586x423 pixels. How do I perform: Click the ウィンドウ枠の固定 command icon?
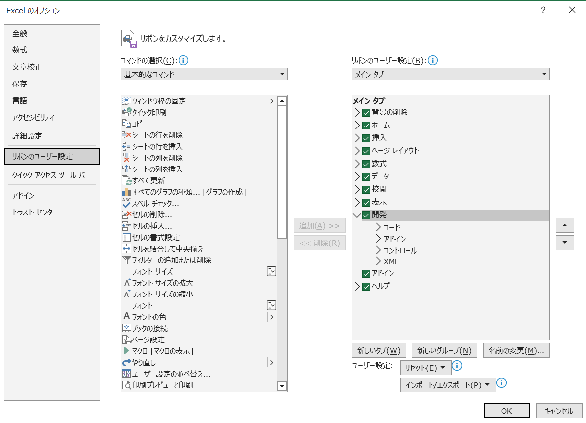tap(126, 101)
